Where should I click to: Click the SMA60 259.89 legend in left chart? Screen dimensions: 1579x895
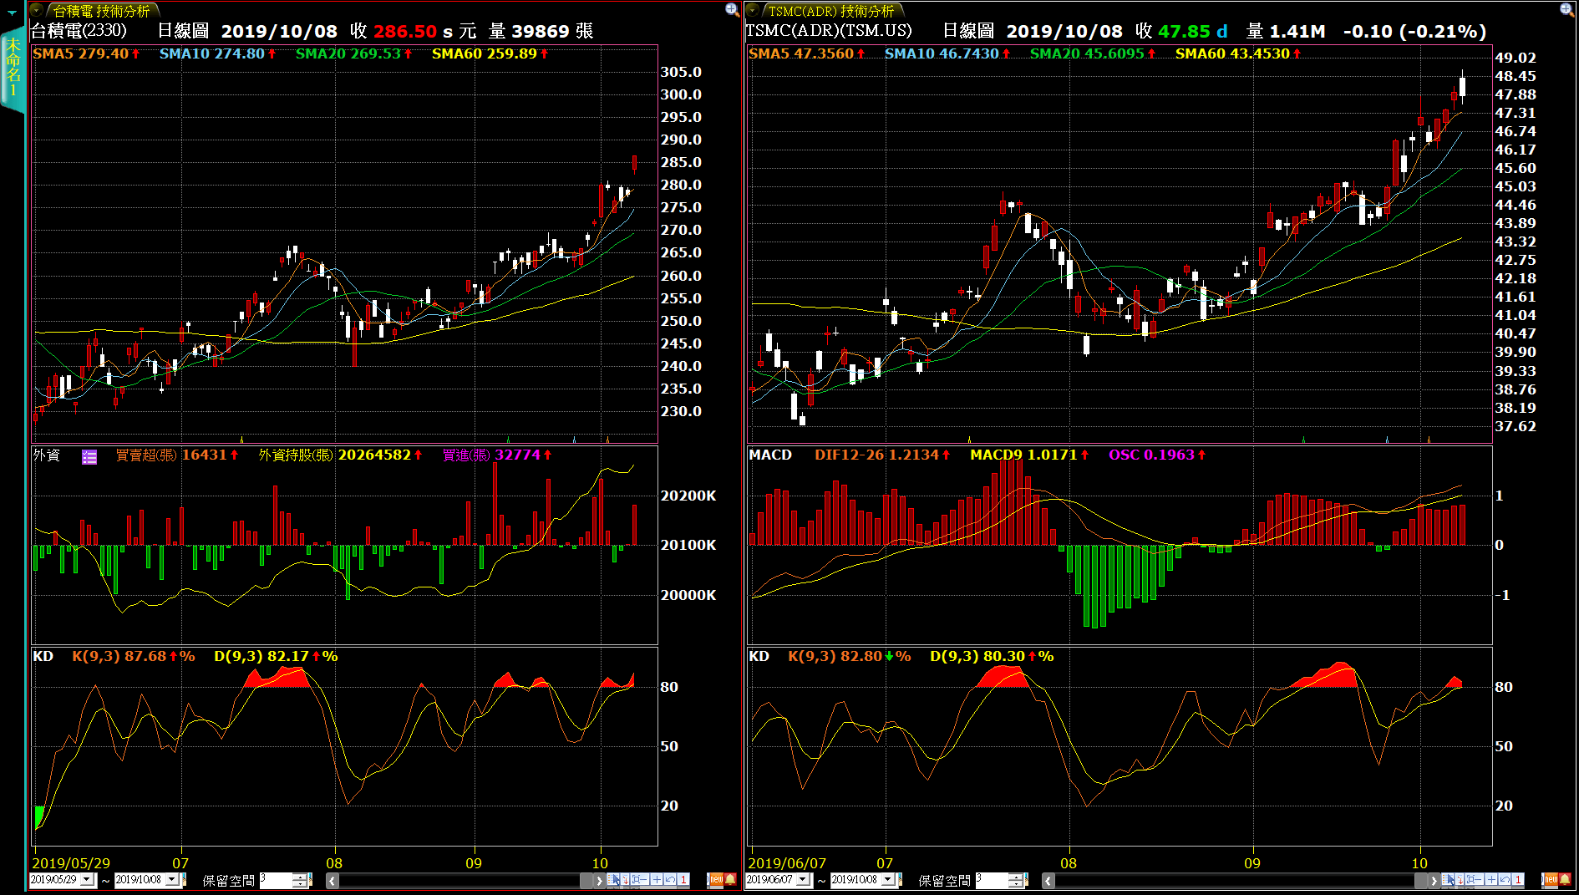click(x=490, y=53)
